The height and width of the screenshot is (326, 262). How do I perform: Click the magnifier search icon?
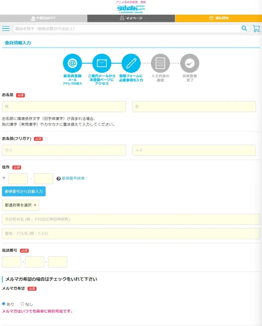point(244,28)
